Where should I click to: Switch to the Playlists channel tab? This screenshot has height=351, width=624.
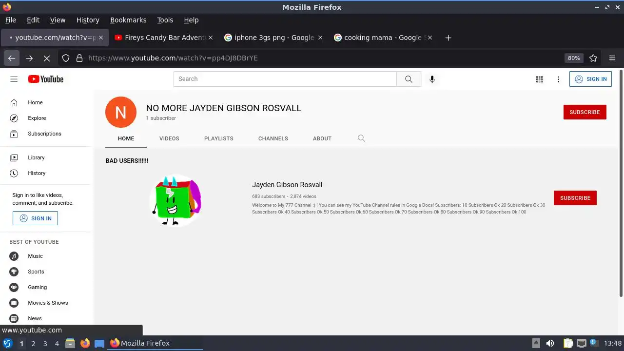(219, 138)
